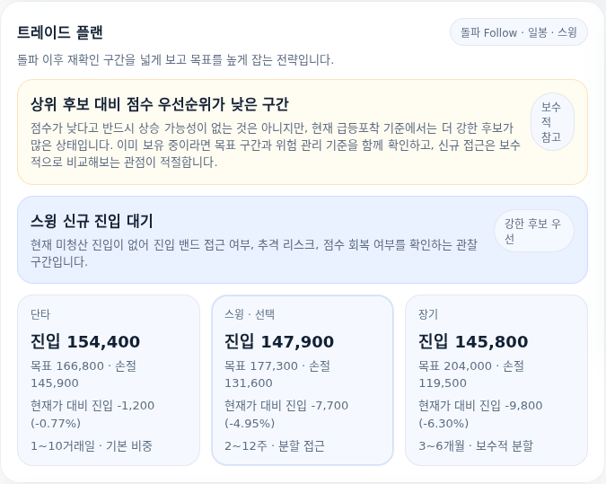Click the 강한 후보 우선 pill label
606x484 pixels.
pos(534,231)
